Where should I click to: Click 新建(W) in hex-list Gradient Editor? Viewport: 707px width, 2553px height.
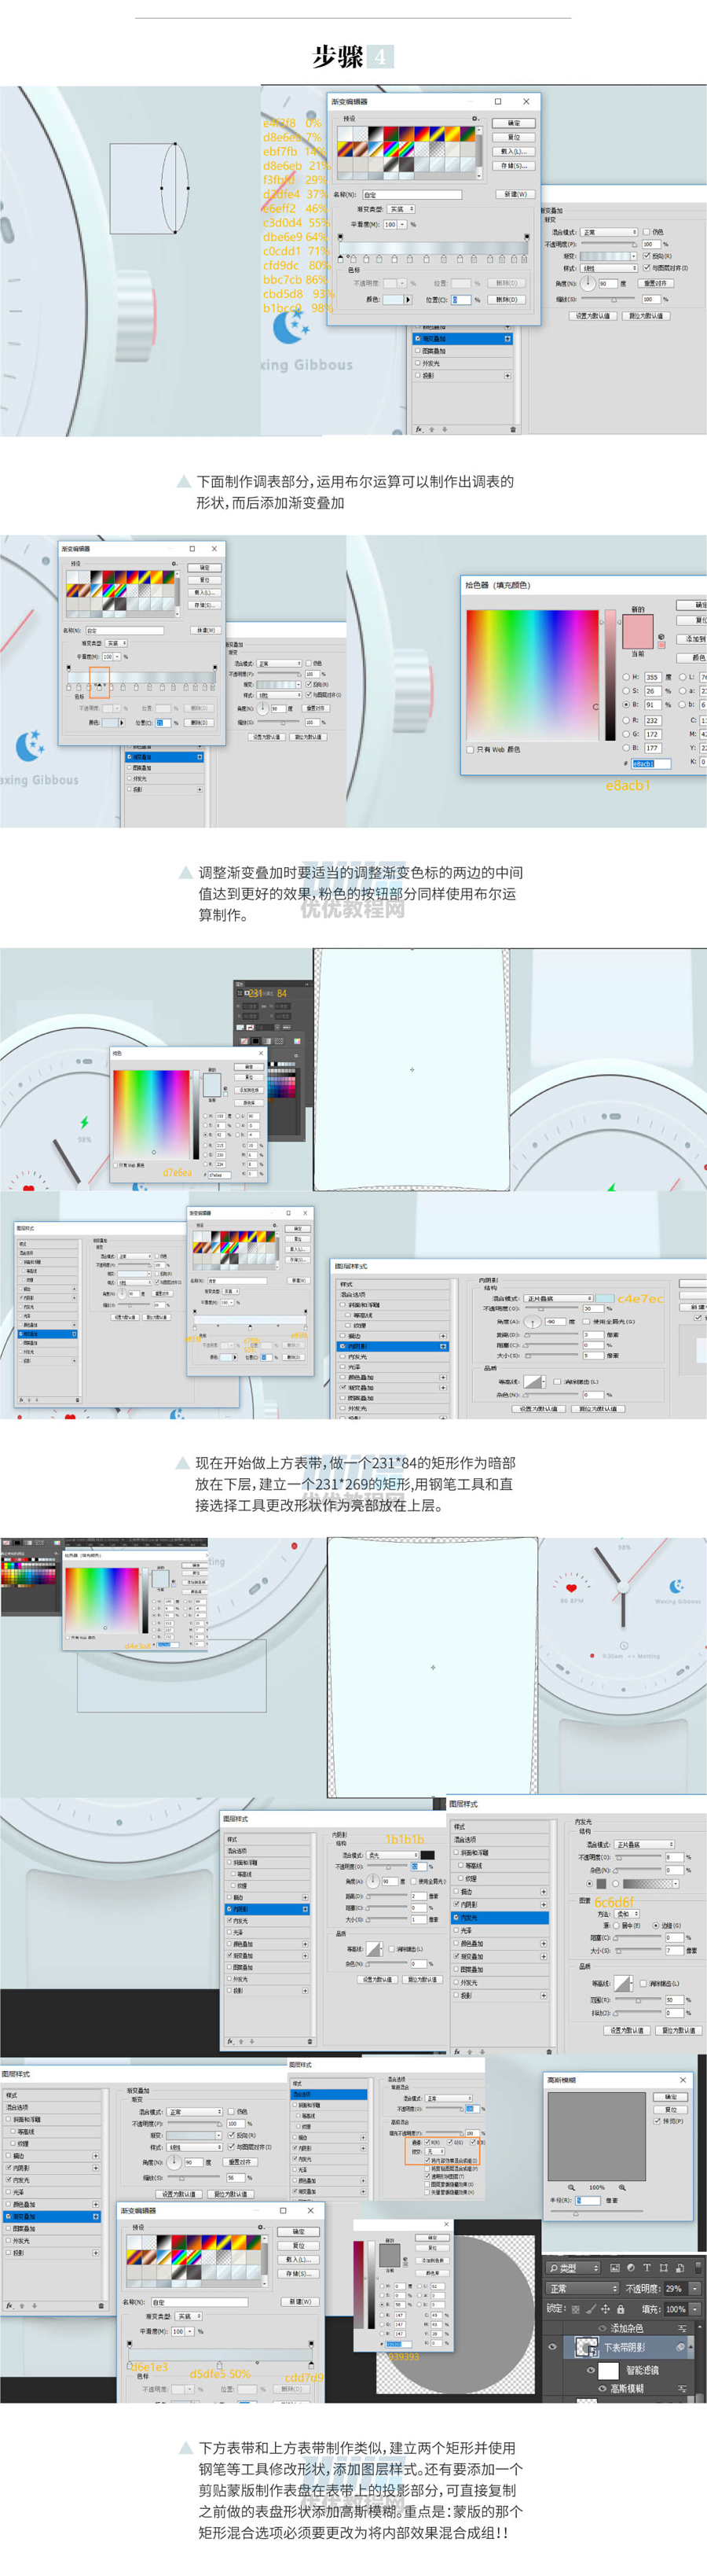tap(516, 194)
